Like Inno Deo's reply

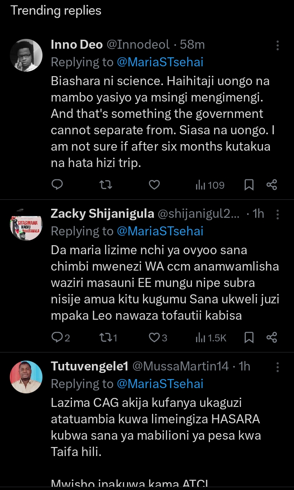154,185
